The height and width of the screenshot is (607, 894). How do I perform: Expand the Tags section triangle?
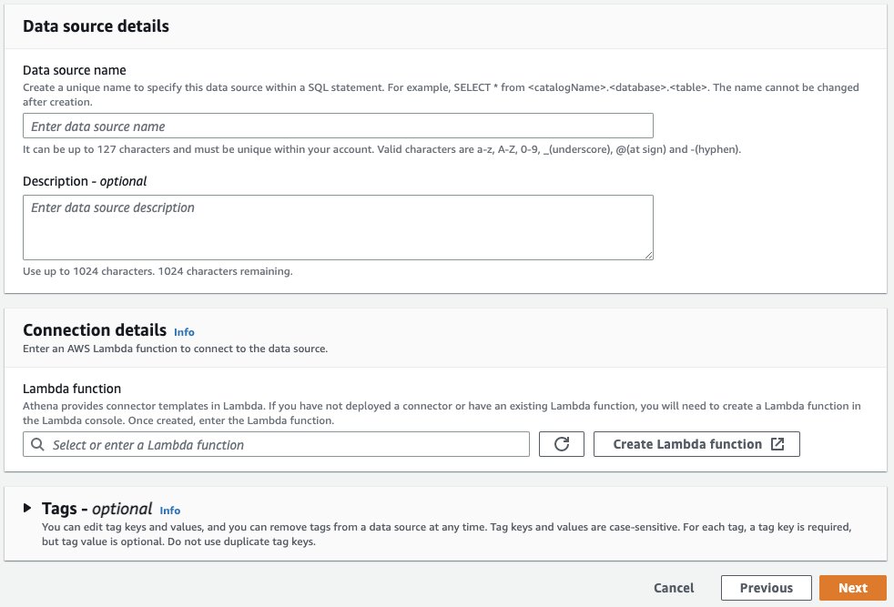point(26,507)
